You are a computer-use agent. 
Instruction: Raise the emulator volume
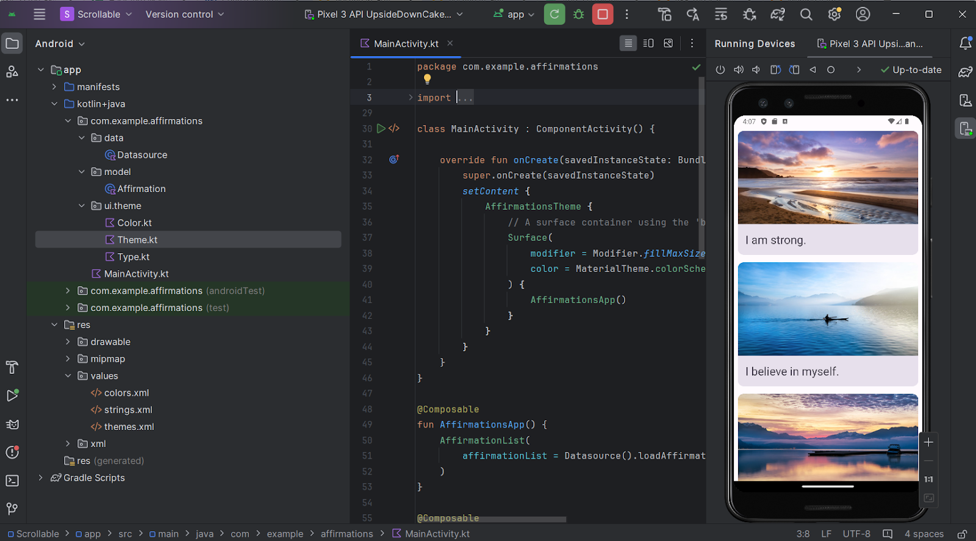[738, 70]
